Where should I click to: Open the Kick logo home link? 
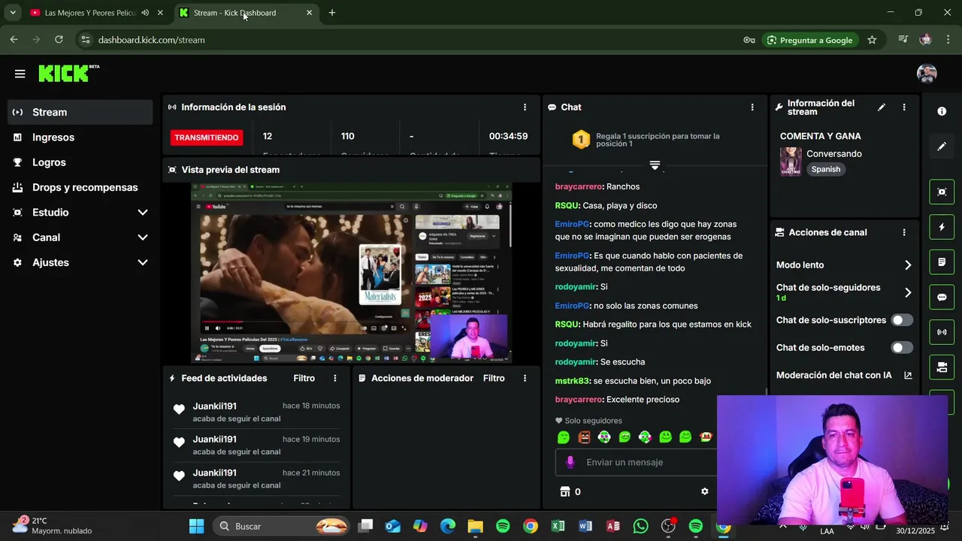point(68,73)
